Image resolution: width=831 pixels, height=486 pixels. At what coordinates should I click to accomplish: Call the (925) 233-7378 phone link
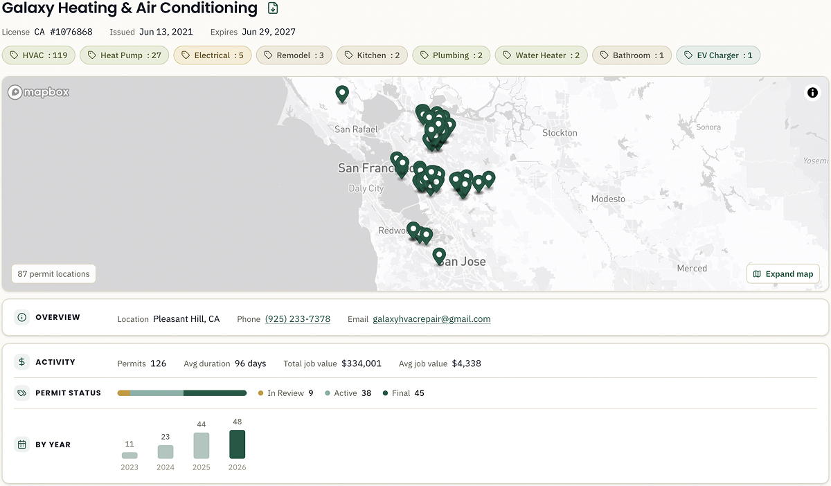[298, 319]
